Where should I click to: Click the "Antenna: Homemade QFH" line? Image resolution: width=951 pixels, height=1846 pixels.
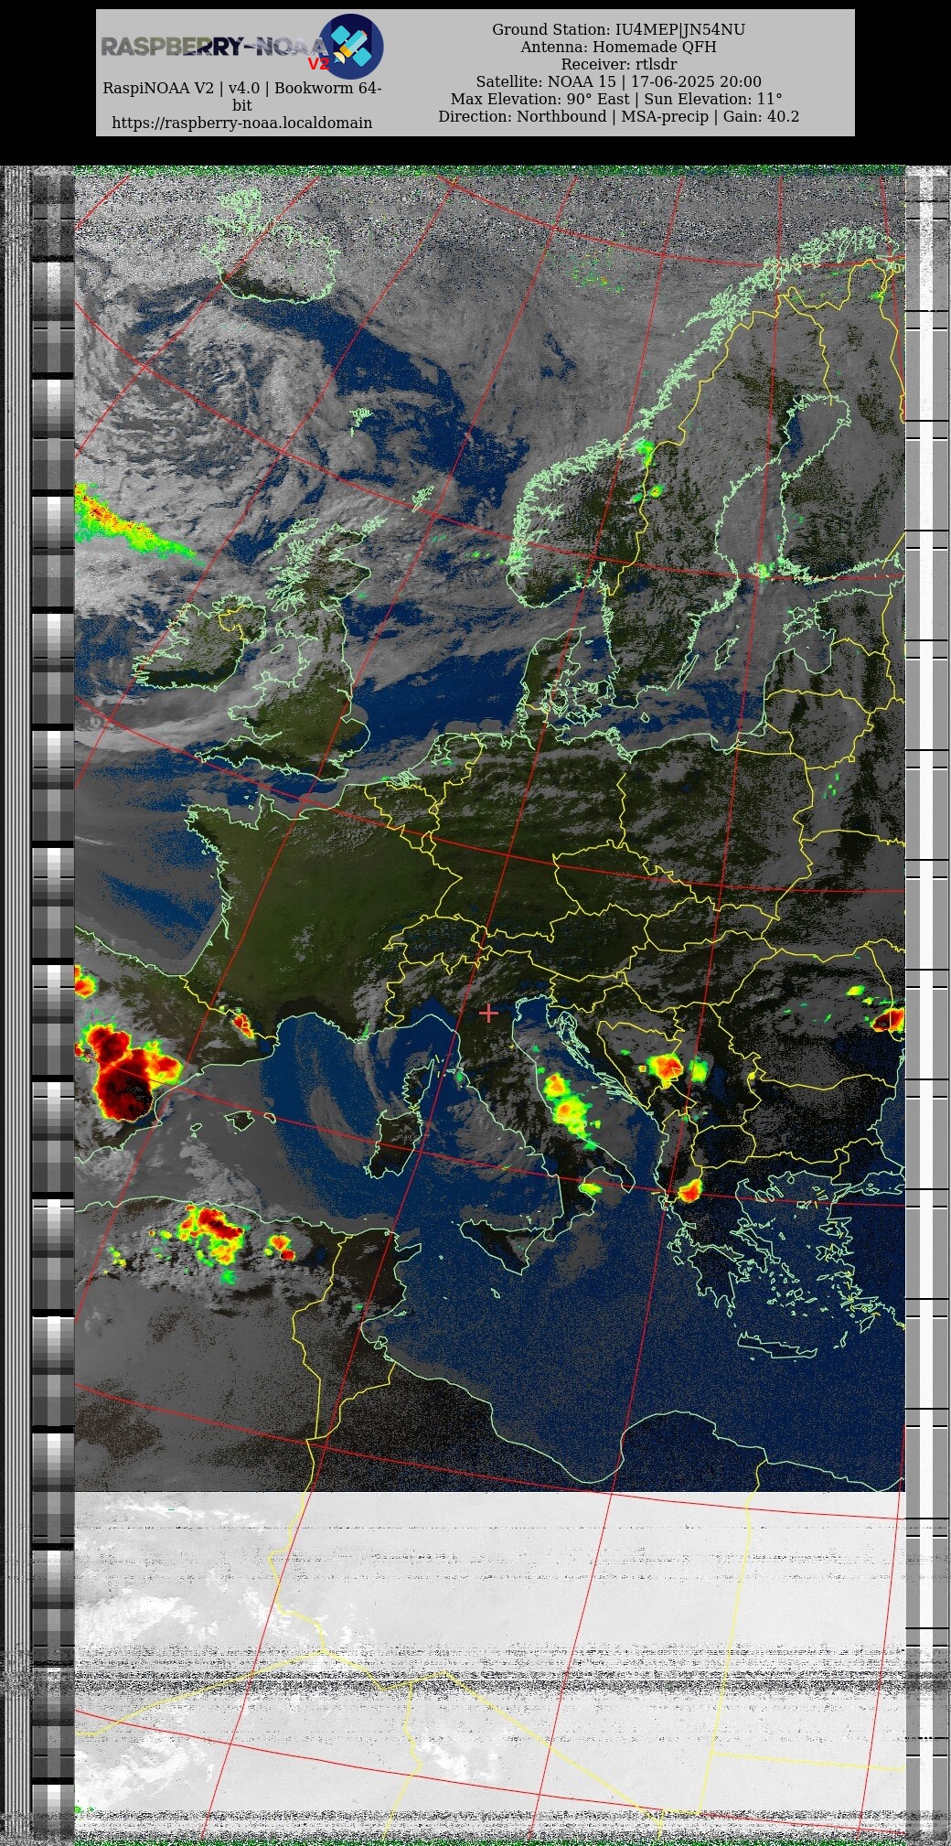pyautogui.click(x=618, y=47)
